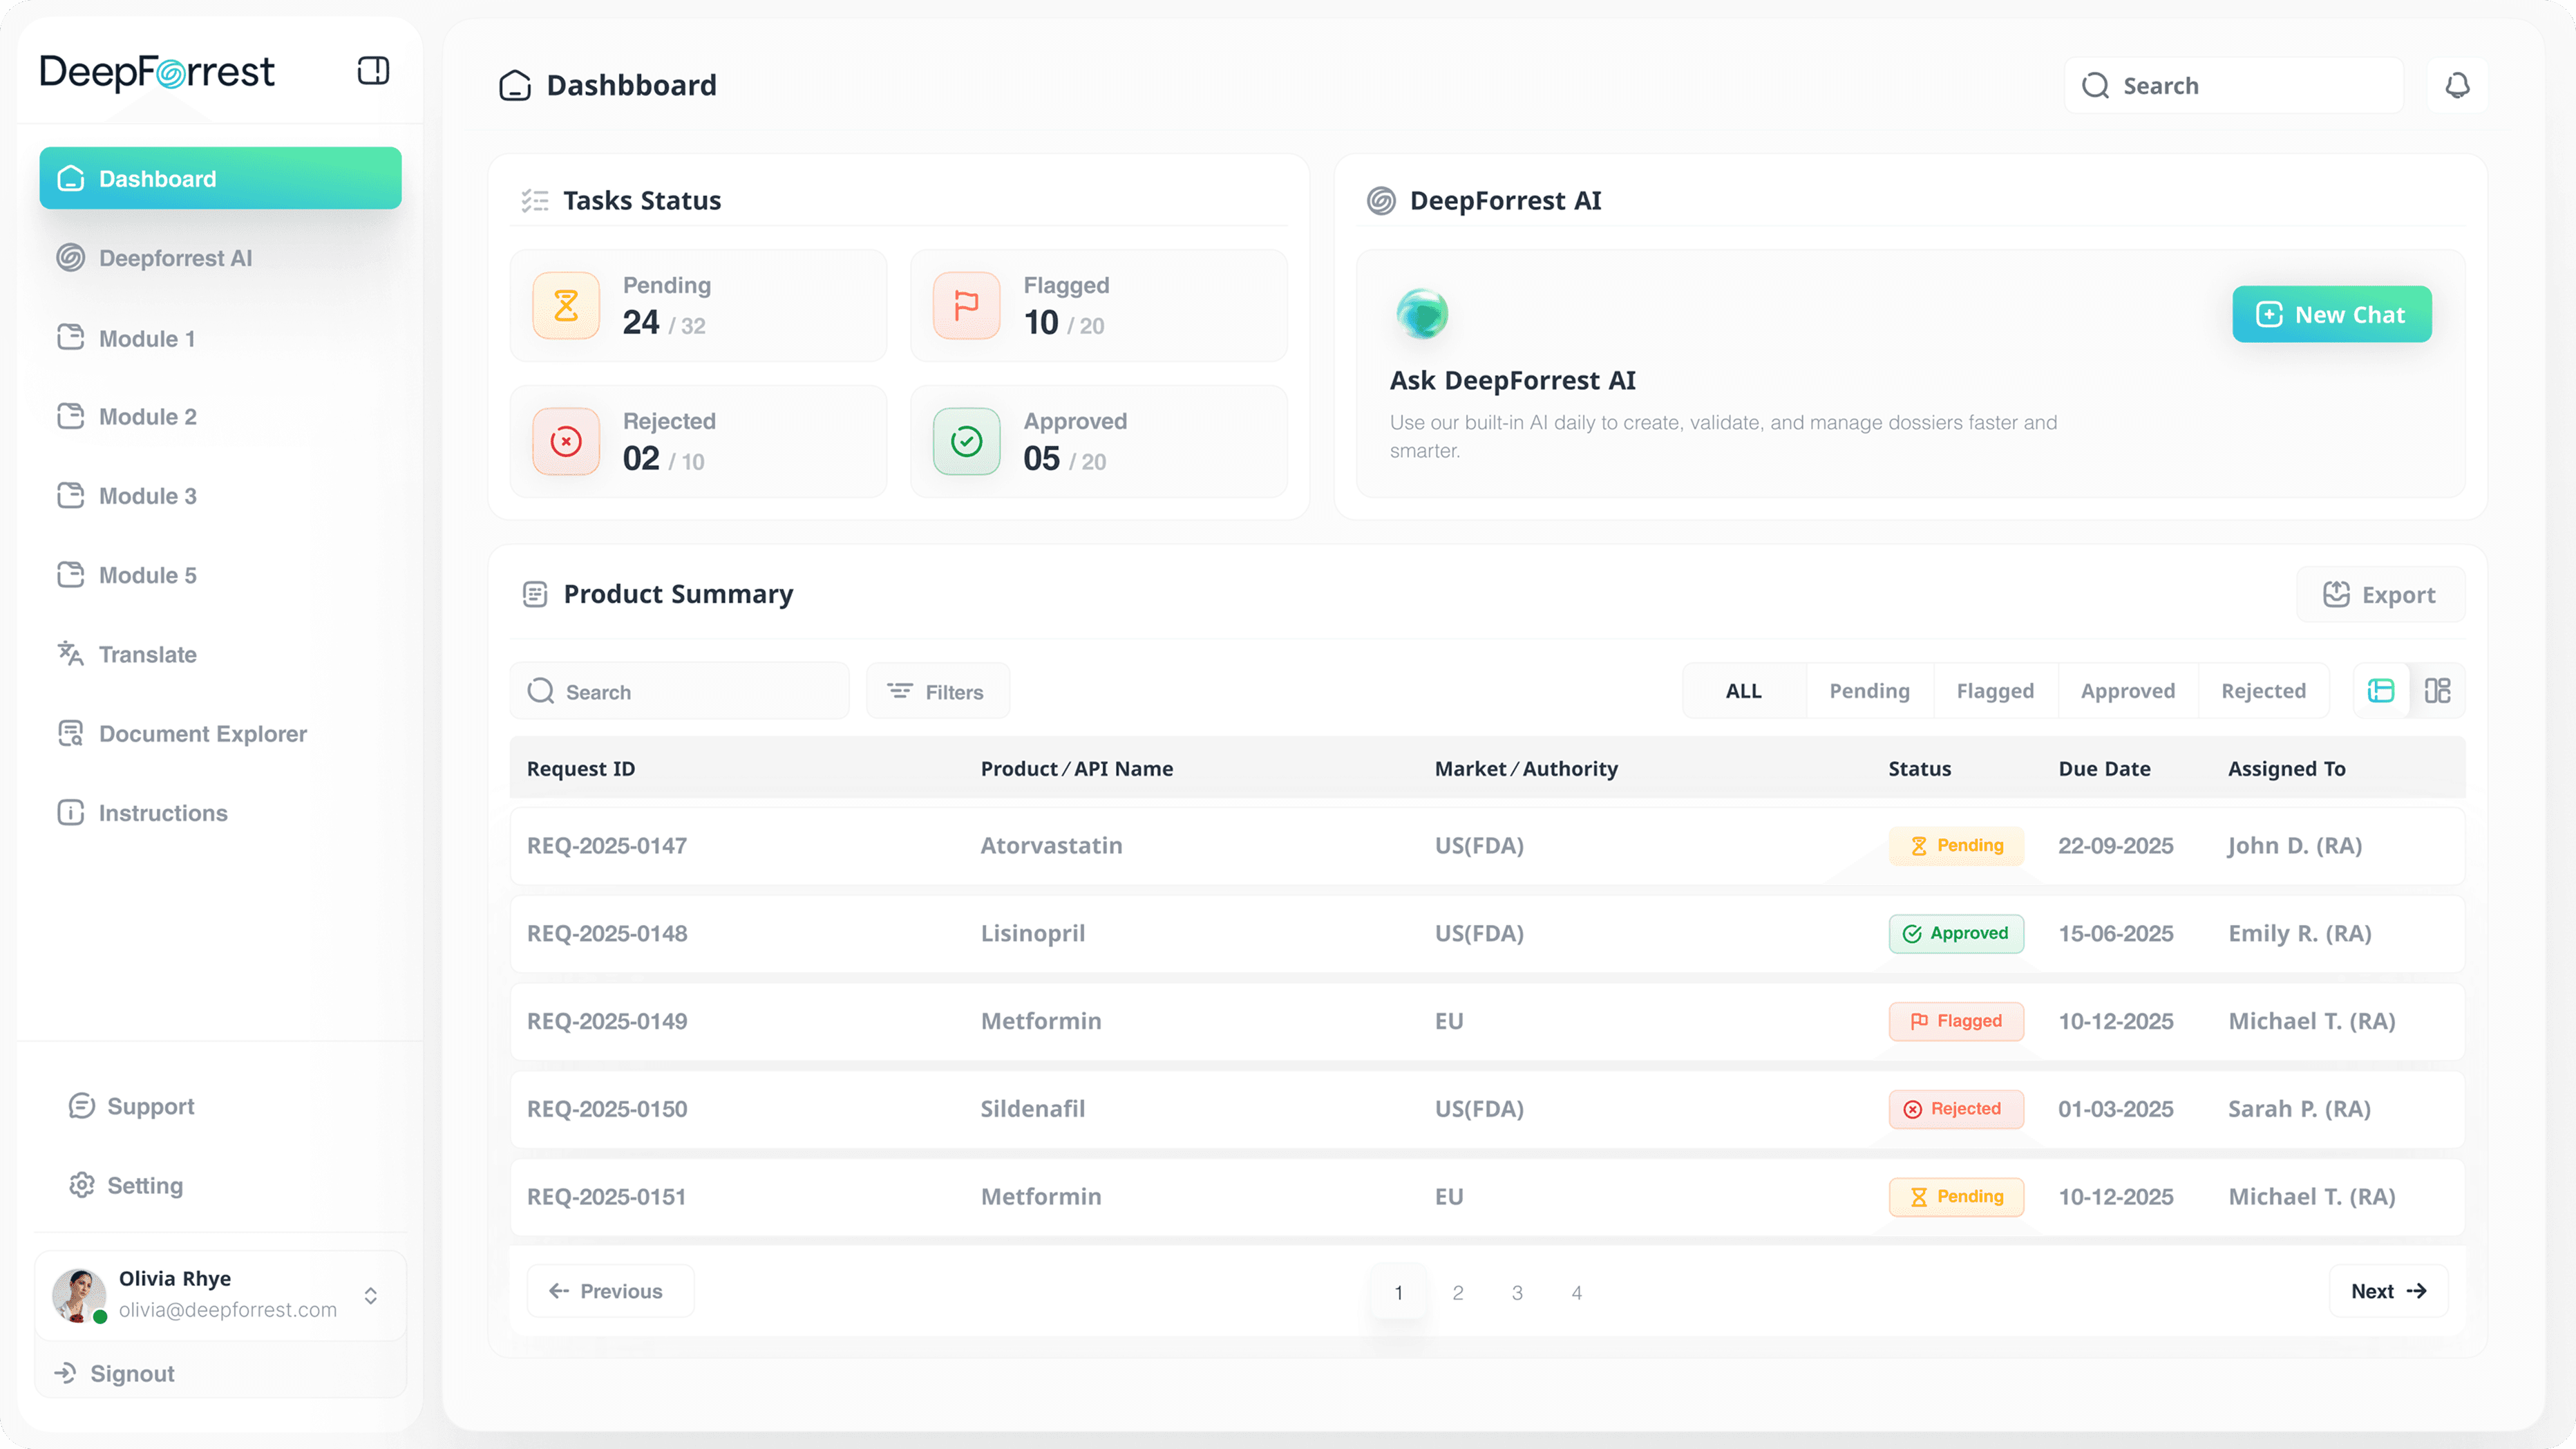Go to the Next page
The height and width of the screenshot is (1449, 2576).
point(2388,1291)
